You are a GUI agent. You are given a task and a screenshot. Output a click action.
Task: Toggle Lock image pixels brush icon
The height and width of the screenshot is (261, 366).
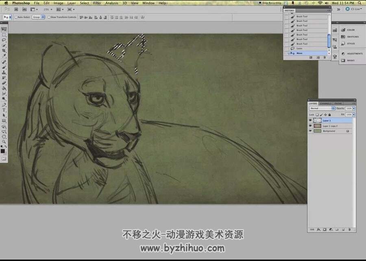point(321,114)
